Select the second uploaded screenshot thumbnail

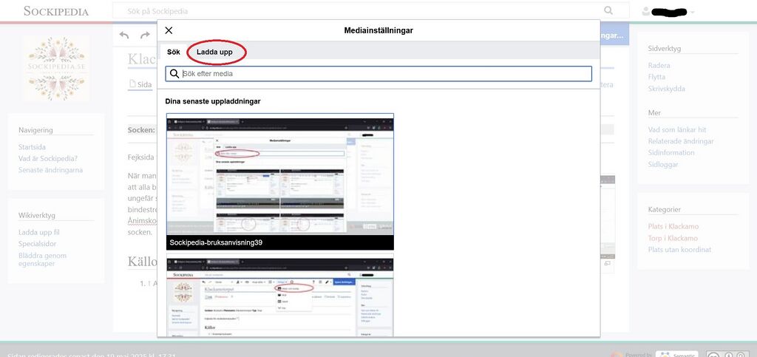[279, 296]
